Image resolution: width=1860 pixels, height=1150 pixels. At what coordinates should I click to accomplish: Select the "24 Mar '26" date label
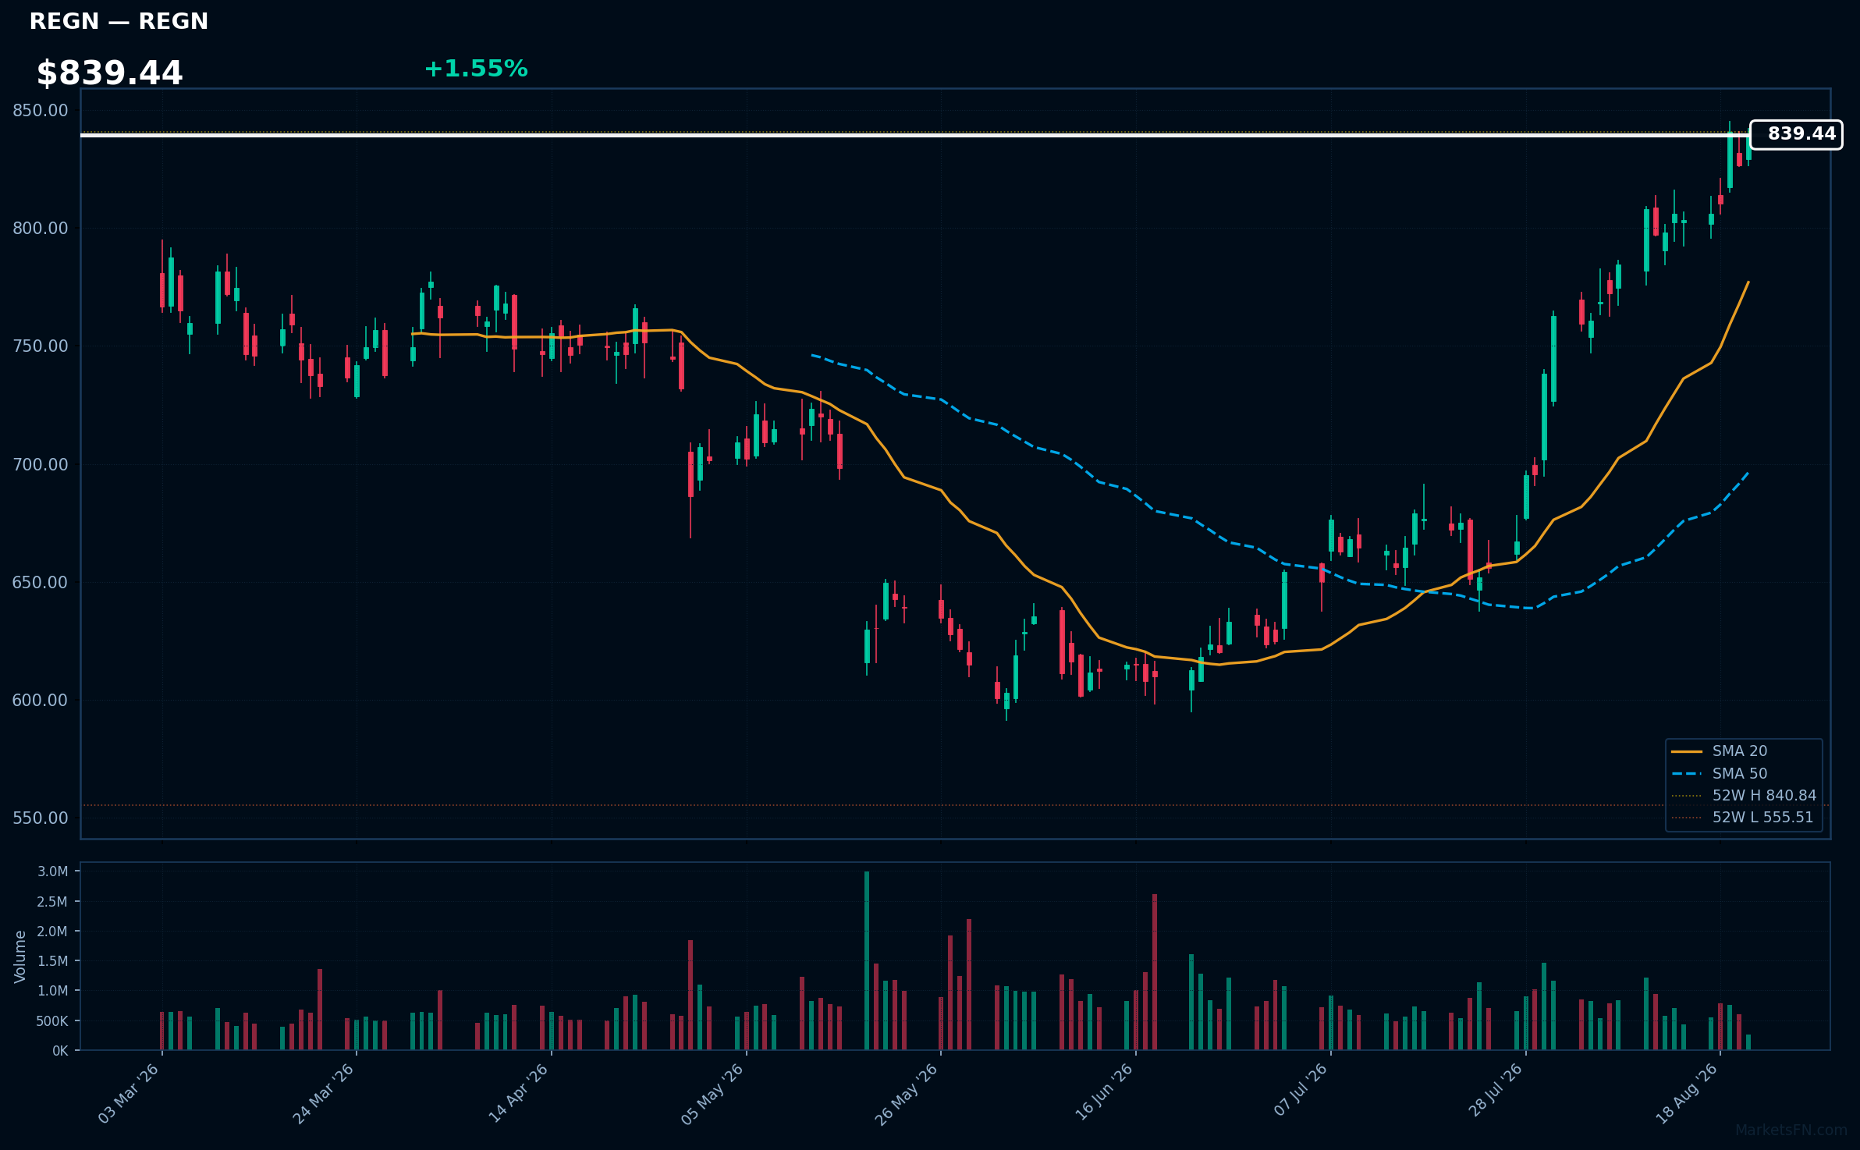click(323, 1094)
